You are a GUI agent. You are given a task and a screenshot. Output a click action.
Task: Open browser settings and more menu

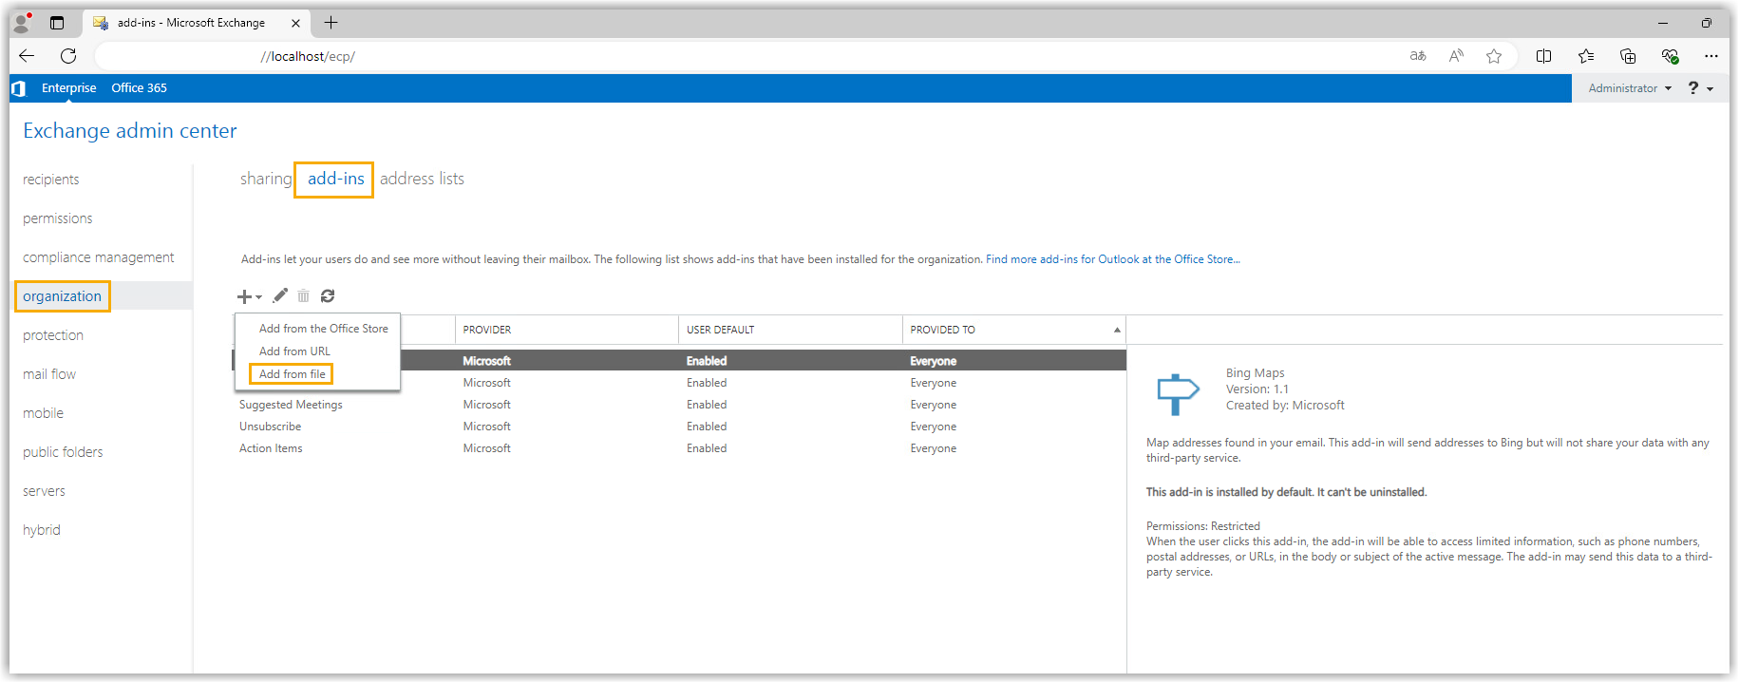[1711, 56]
